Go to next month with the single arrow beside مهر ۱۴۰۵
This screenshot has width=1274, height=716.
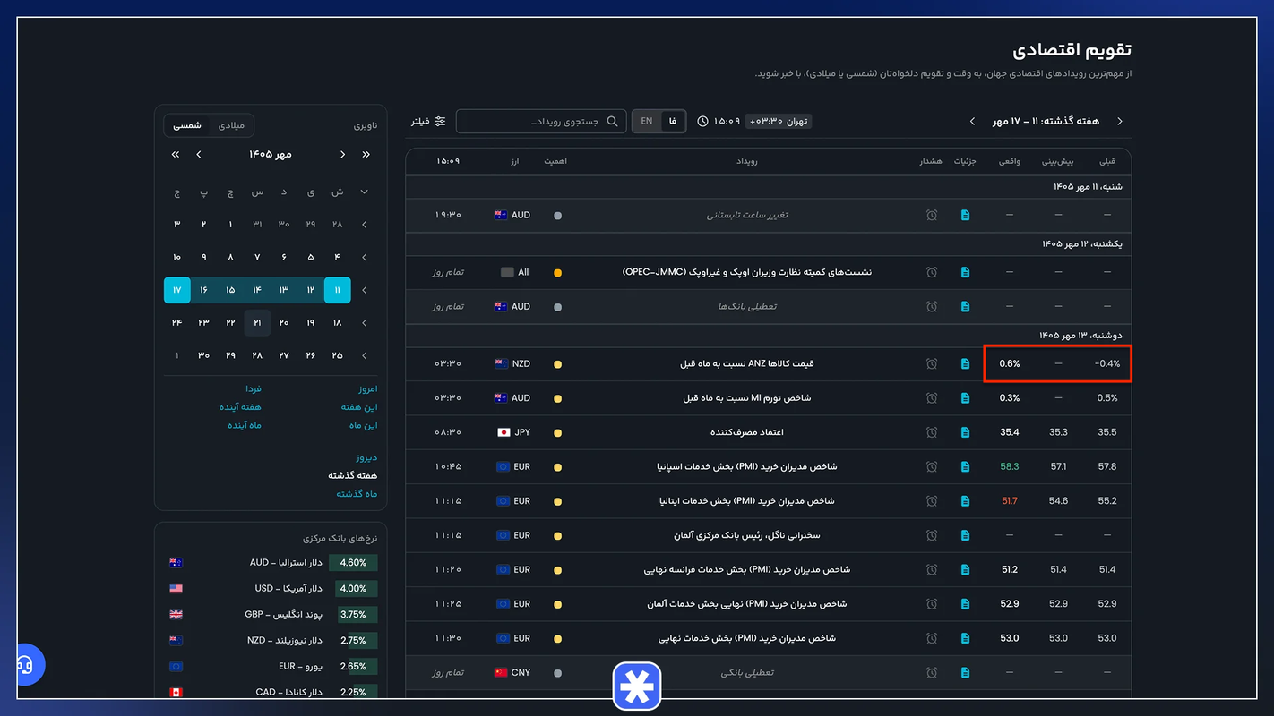pyautogui.click(x=198, y=155)
